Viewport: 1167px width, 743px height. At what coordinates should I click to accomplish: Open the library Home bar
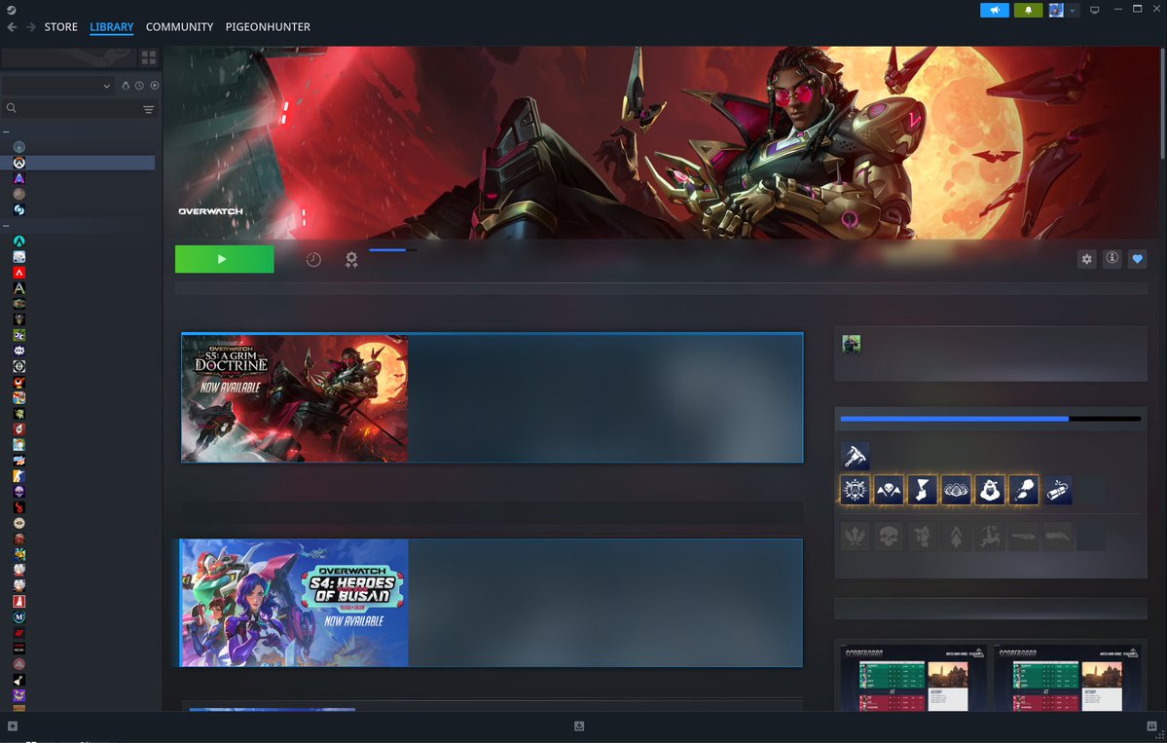pyautogui.click(x=69, y=57)
